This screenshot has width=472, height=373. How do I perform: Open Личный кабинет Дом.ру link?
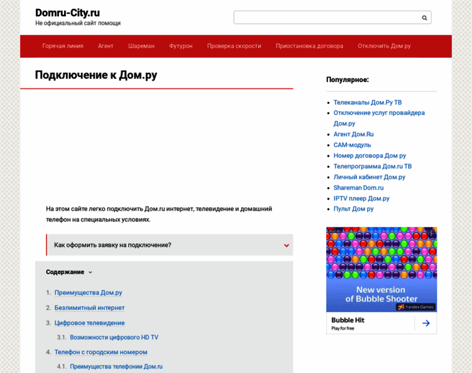click(369, 177)
